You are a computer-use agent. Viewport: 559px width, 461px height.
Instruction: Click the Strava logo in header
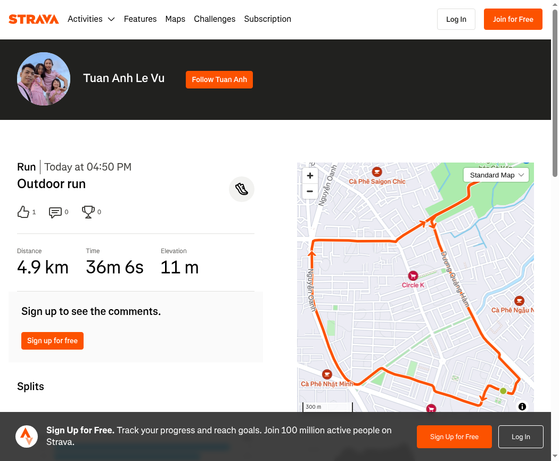click(x=34, y=19)
